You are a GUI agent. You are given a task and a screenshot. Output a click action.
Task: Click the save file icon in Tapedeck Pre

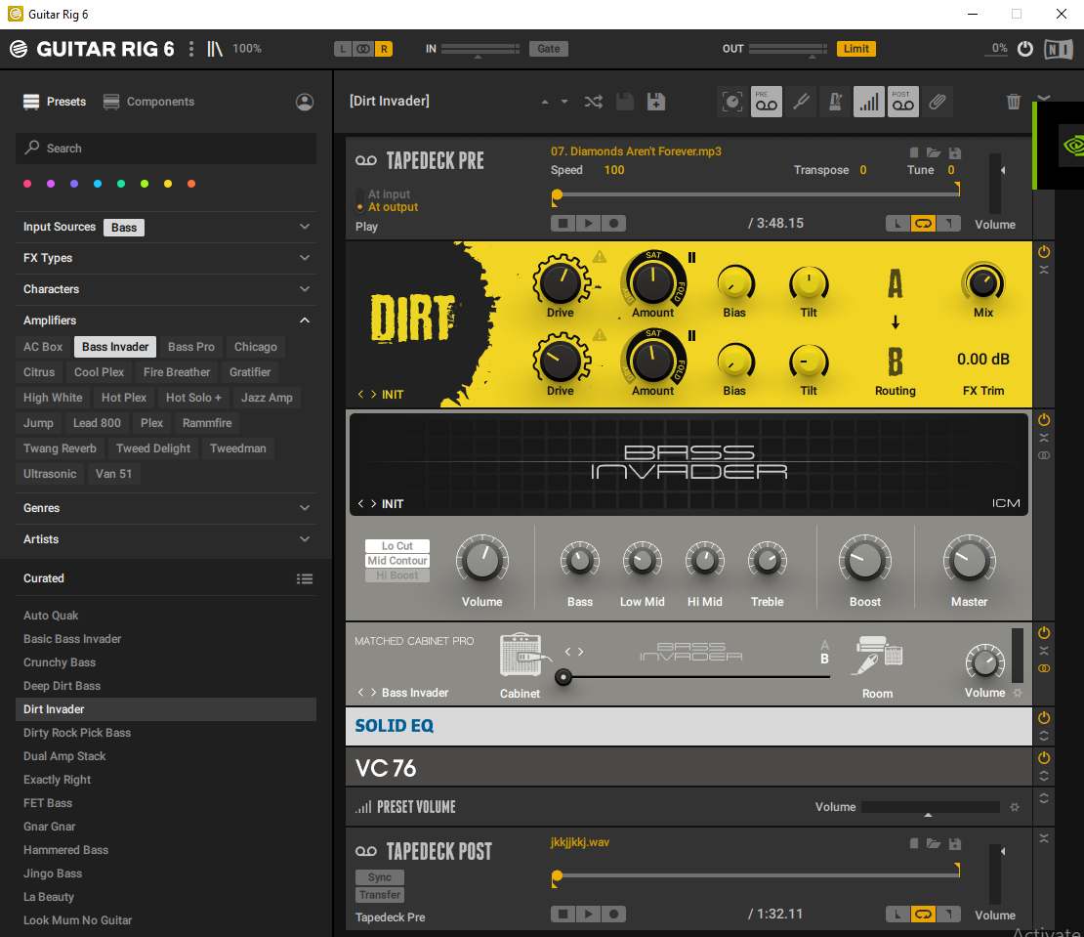pyautogui.click(x=955, y=152)
